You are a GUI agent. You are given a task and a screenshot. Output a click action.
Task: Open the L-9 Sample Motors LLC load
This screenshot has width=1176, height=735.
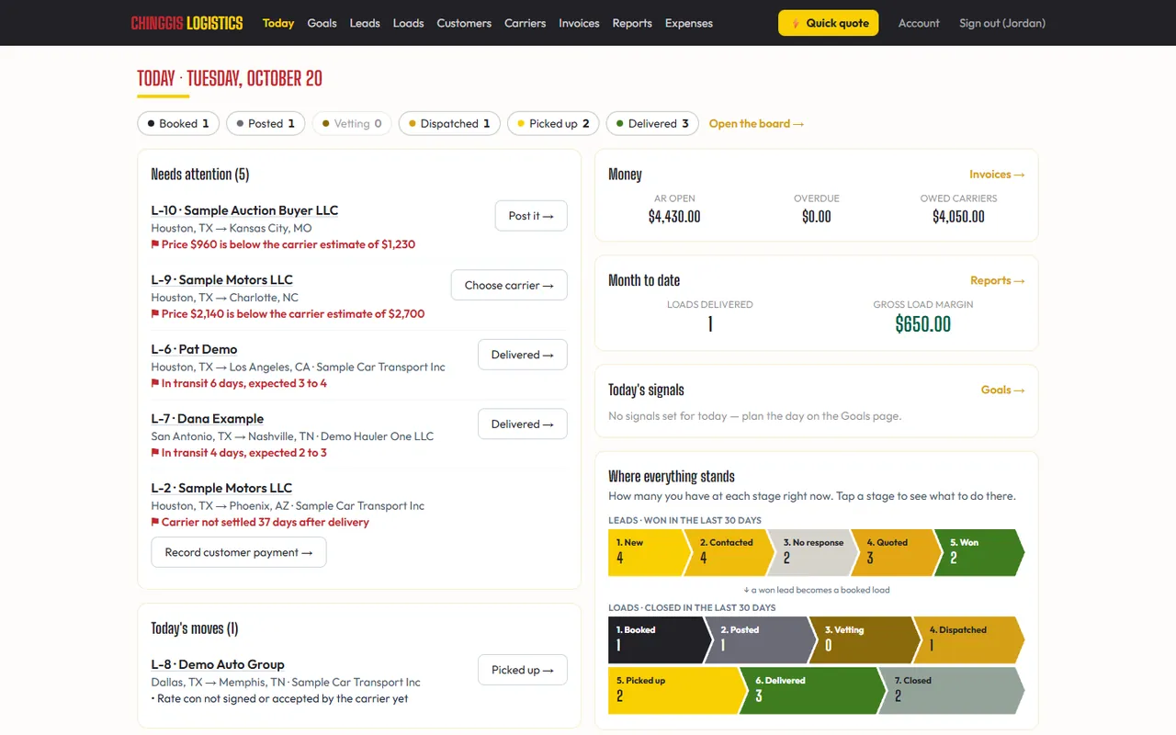click(221, 280)
